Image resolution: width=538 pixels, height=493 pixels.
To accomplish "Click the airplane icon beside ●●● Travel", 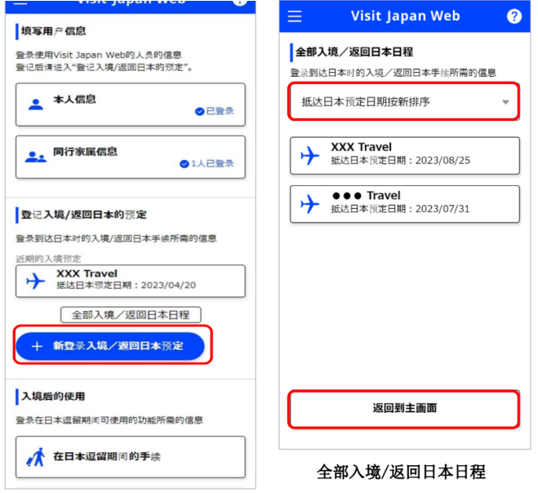I will click(x=309, y=204).
